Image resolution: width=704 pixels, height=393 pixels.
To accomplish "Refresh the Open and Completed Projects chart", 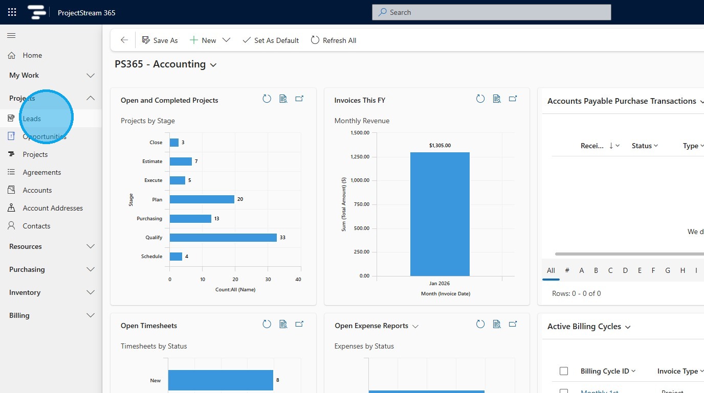I will pos(267,99).
